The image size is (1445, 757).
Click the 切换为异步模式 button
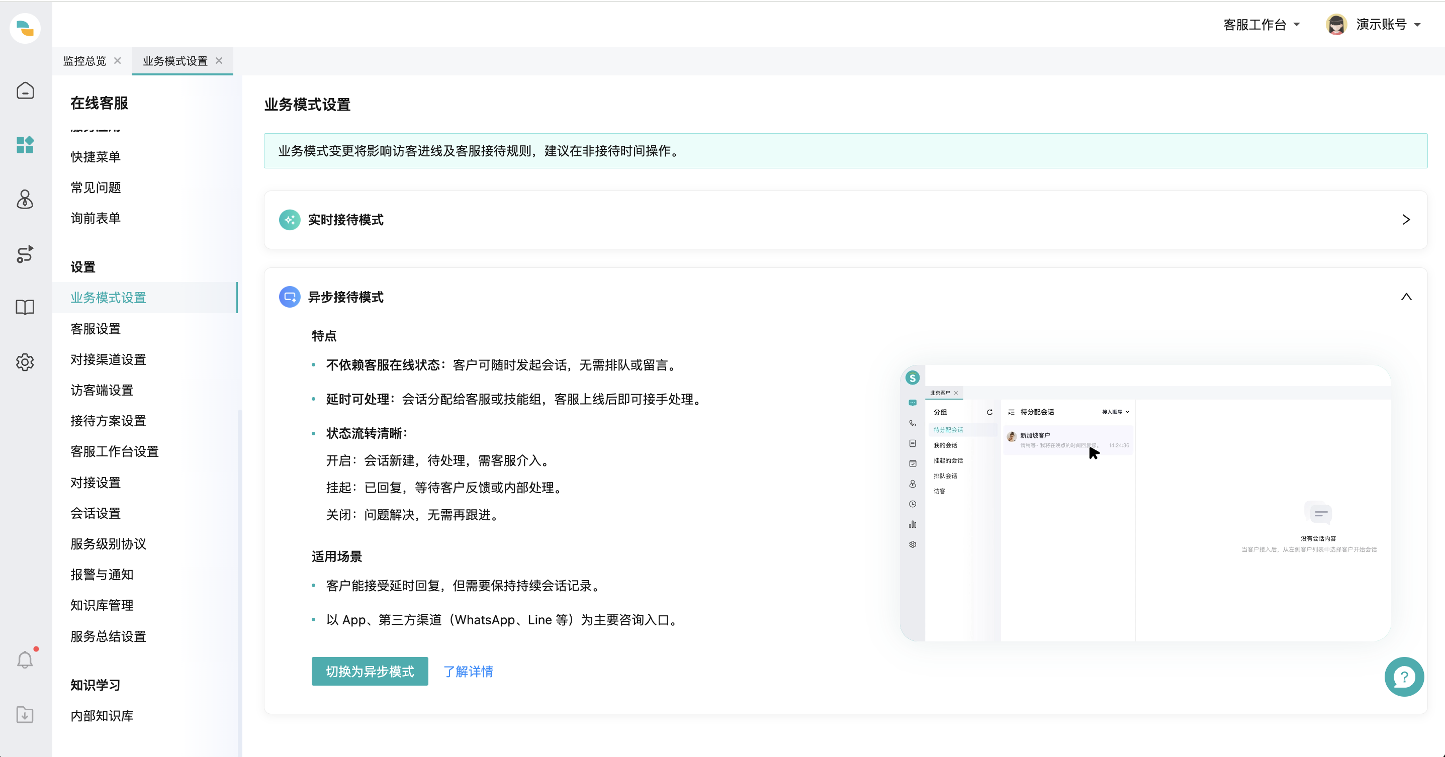370,671
